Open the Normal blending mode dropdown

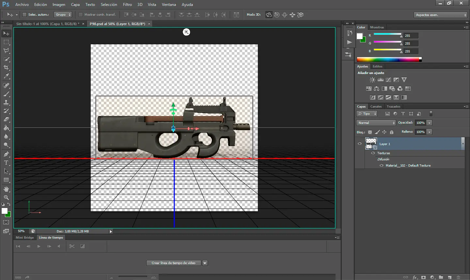375,123
